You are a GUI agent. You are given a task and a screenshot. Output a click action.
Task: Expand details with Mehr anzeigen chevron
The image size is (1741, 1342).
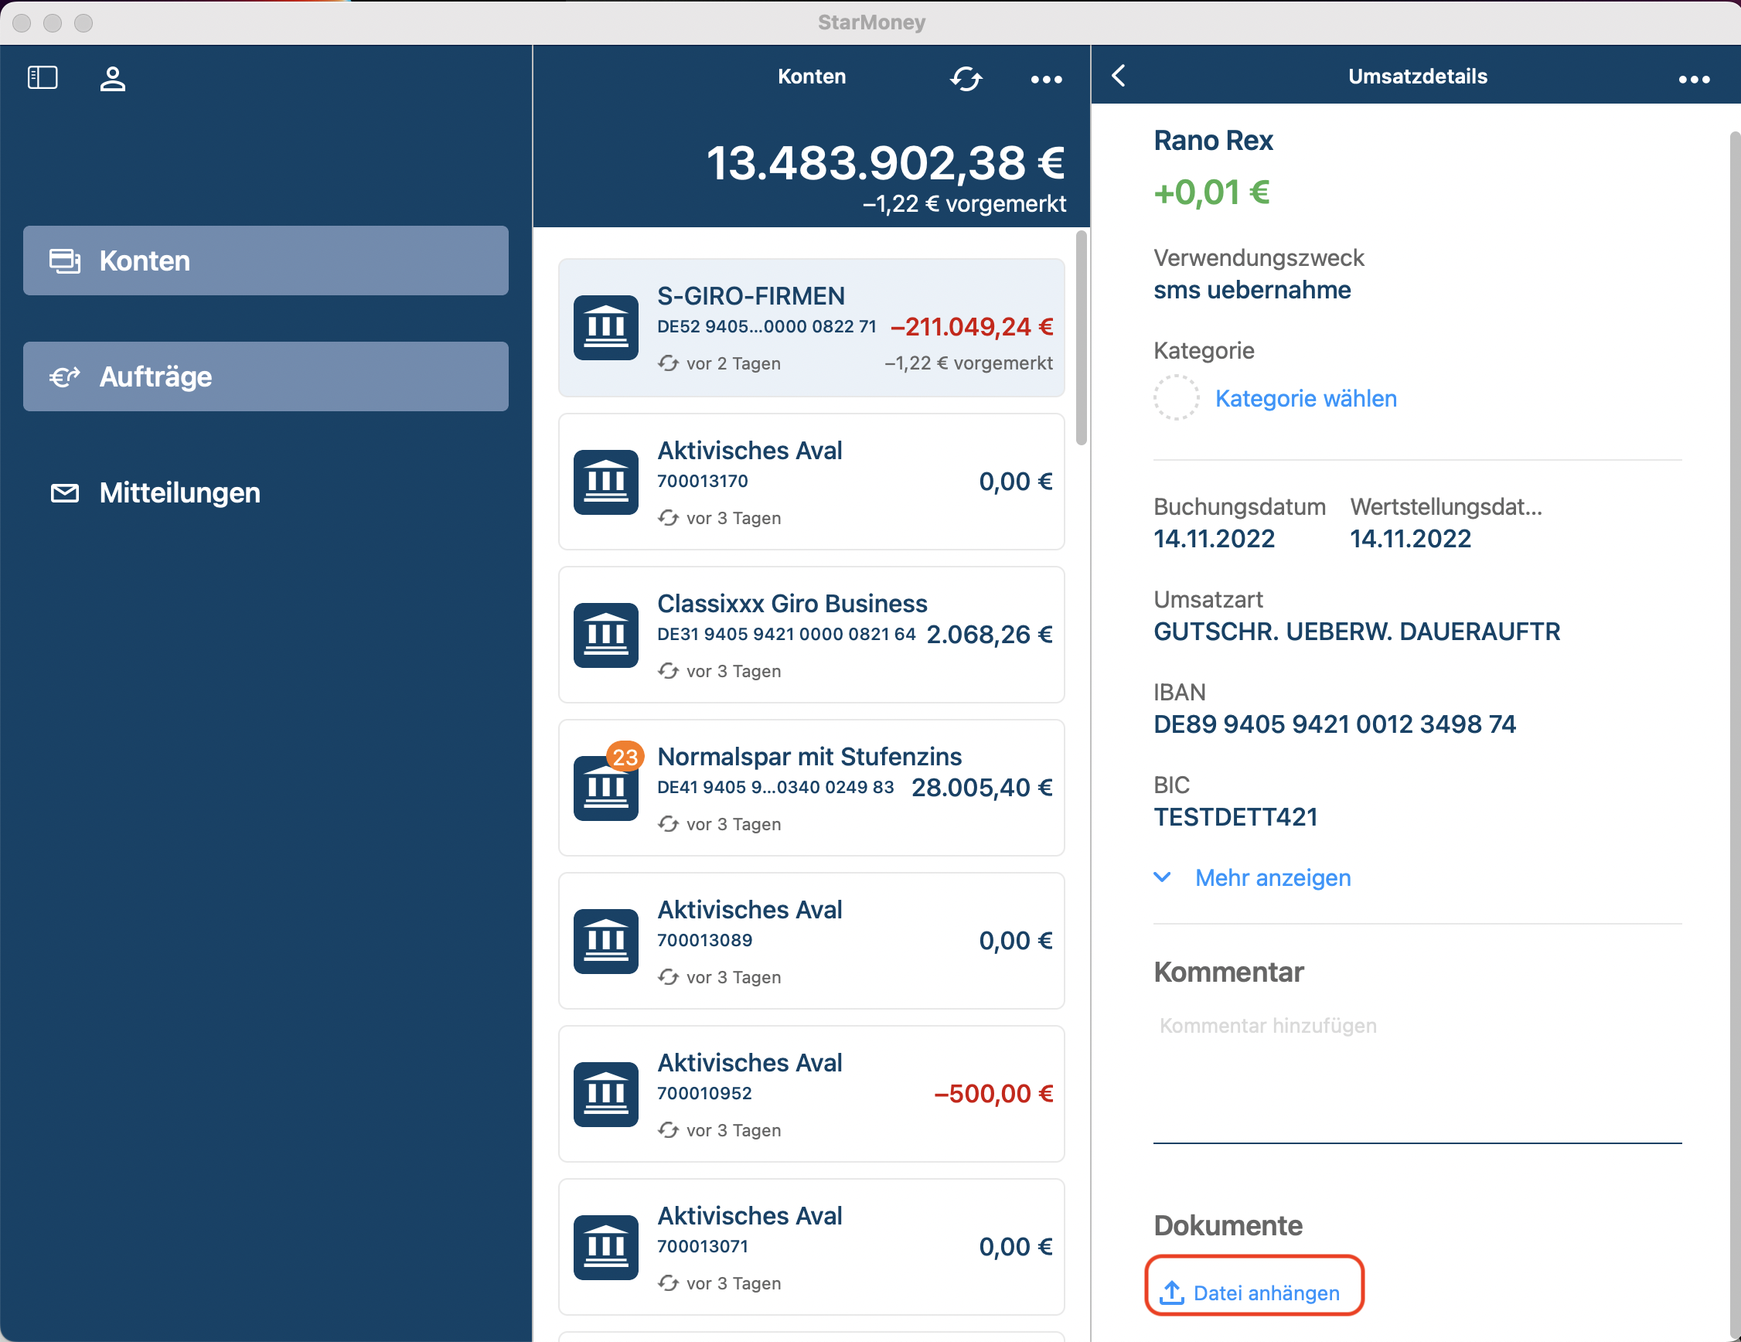1162,877
